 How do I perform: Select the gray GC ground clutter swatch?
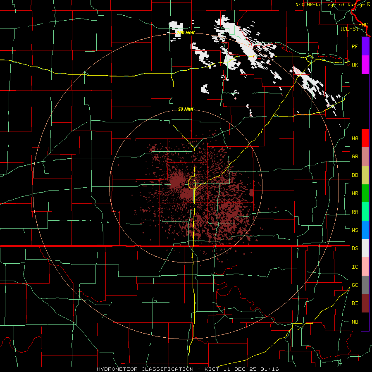(x=365, y=285)
